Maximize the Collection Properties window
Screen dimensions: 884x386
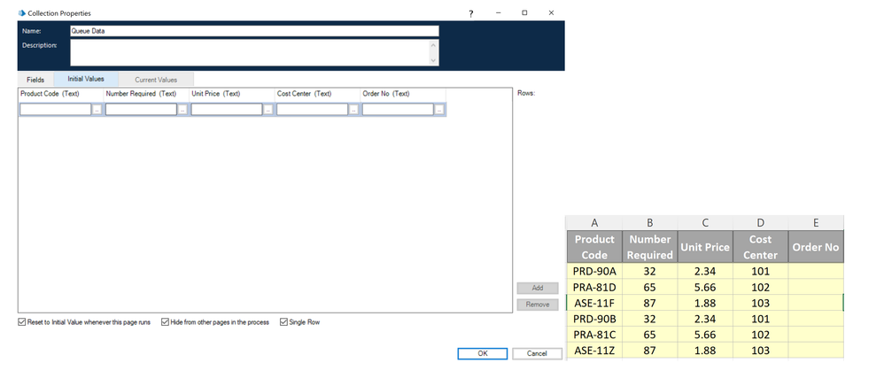(x=524, y=13)
